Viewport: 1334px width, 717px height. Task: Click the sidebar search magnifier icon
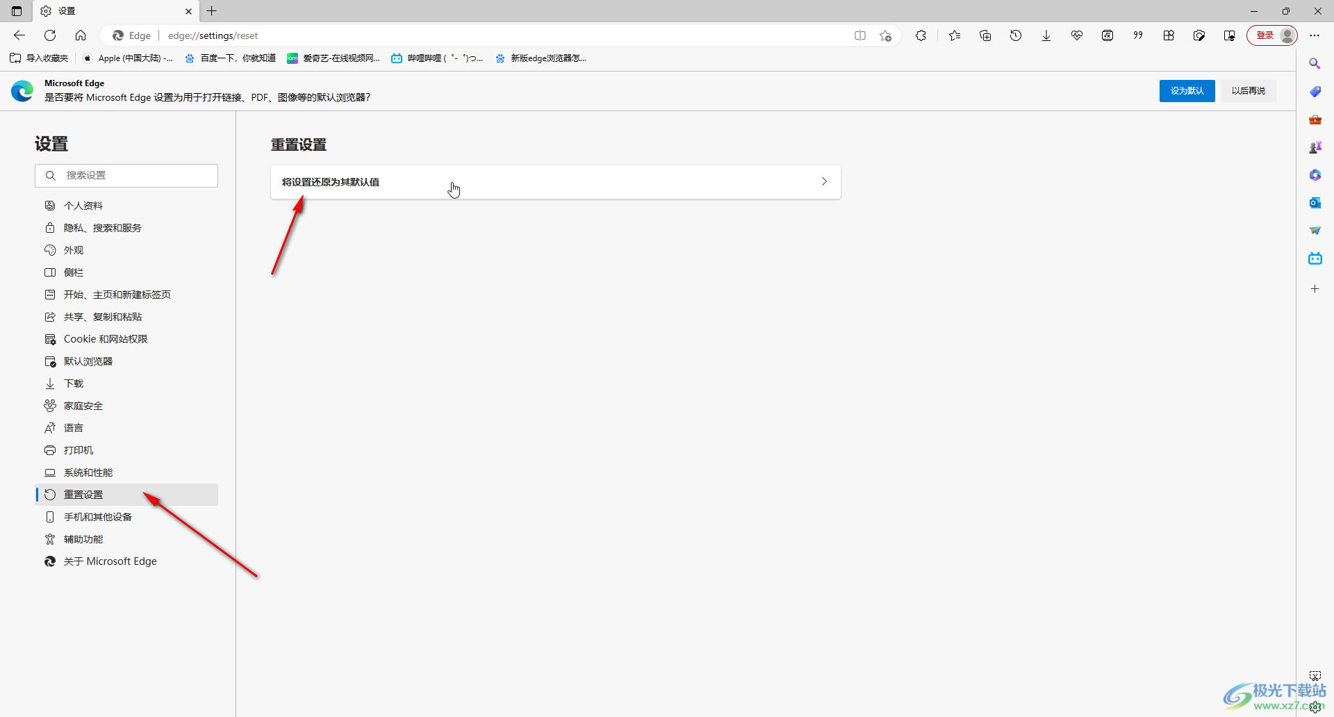point(1315,64)
